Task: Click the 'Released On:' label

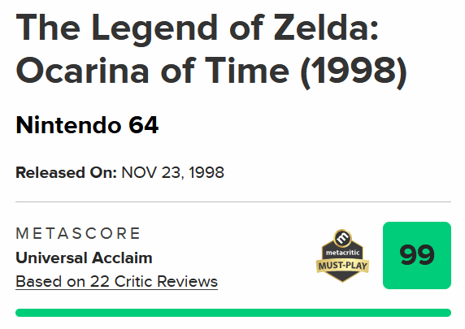Action: coord(66,172)
